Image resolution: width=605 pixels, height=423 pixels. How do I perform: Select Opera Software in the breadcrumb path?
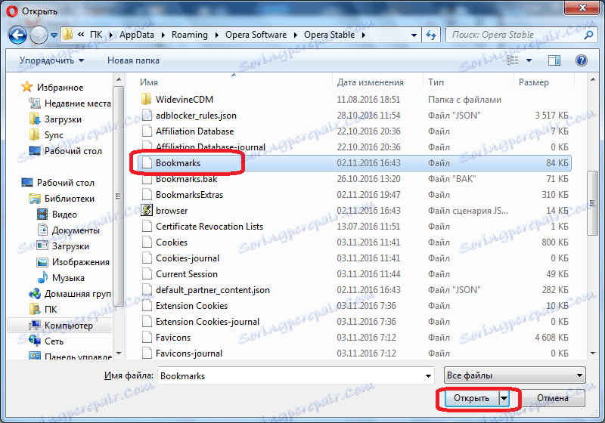pyautogui.click(x=256, y=35)
